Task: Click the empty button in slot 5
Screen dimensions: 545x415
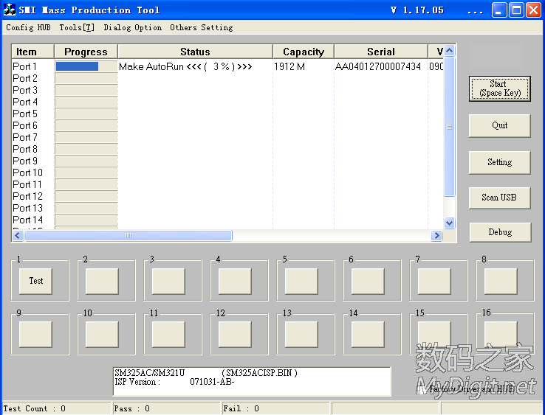Action: pos(301,281)
